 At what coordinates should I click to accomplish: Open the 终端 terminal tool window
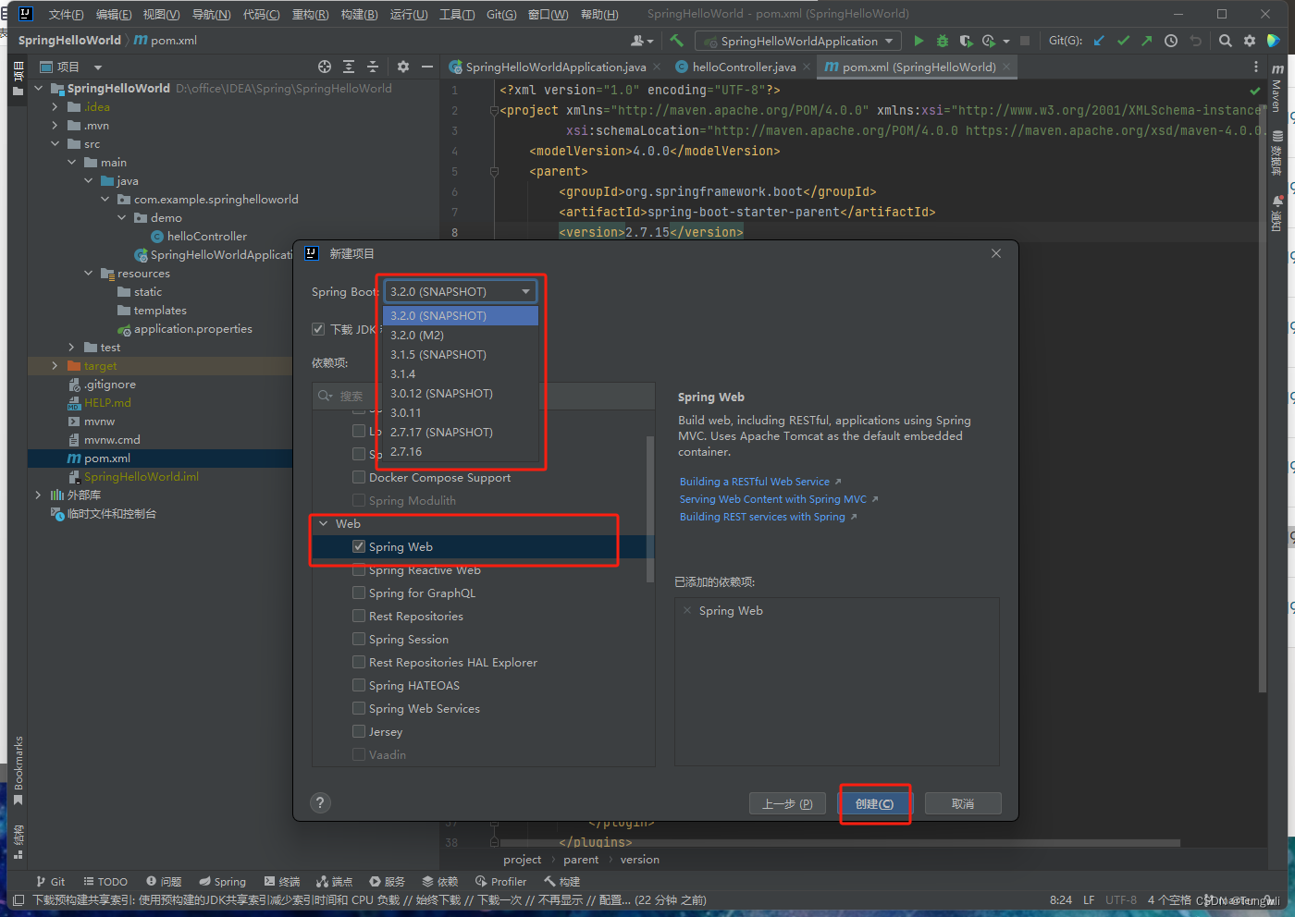click(282, 882)
